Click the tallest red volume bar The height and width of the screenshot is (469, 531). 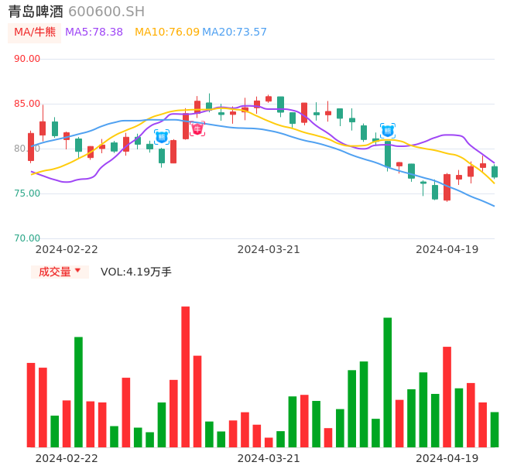pyautogui.click(x=186, y=376)
